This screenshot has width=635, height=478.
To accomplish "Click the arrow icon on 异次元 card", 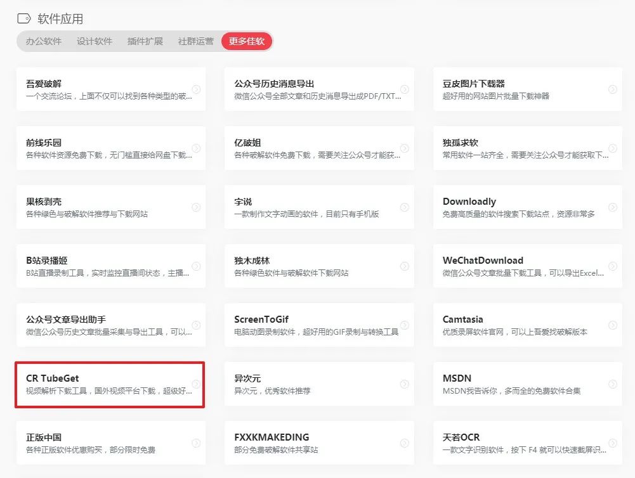I will (x=405, y=384).
